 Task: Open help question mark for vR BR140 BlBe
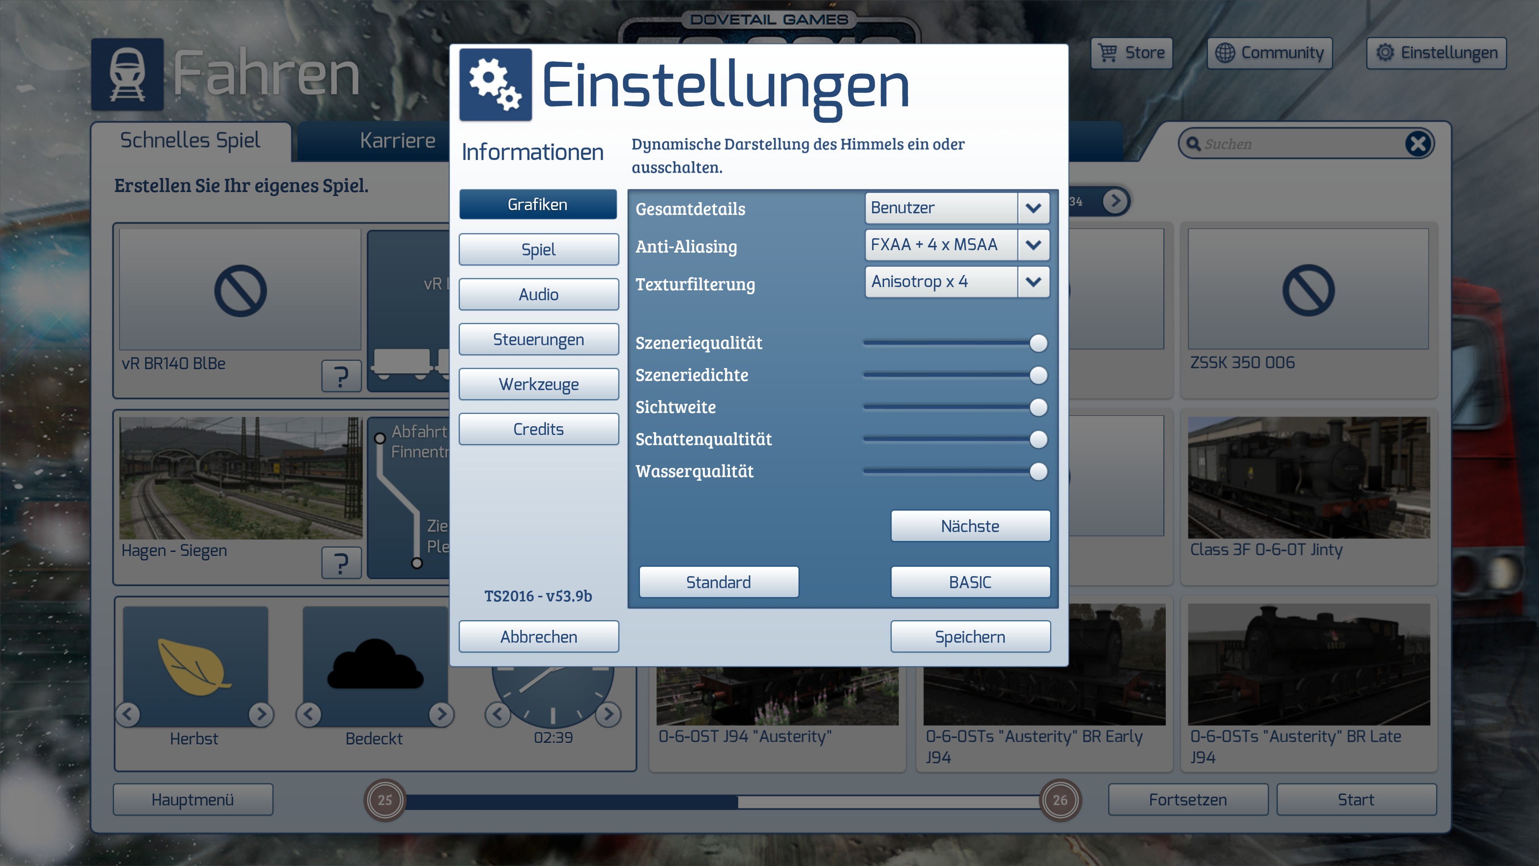341,376
